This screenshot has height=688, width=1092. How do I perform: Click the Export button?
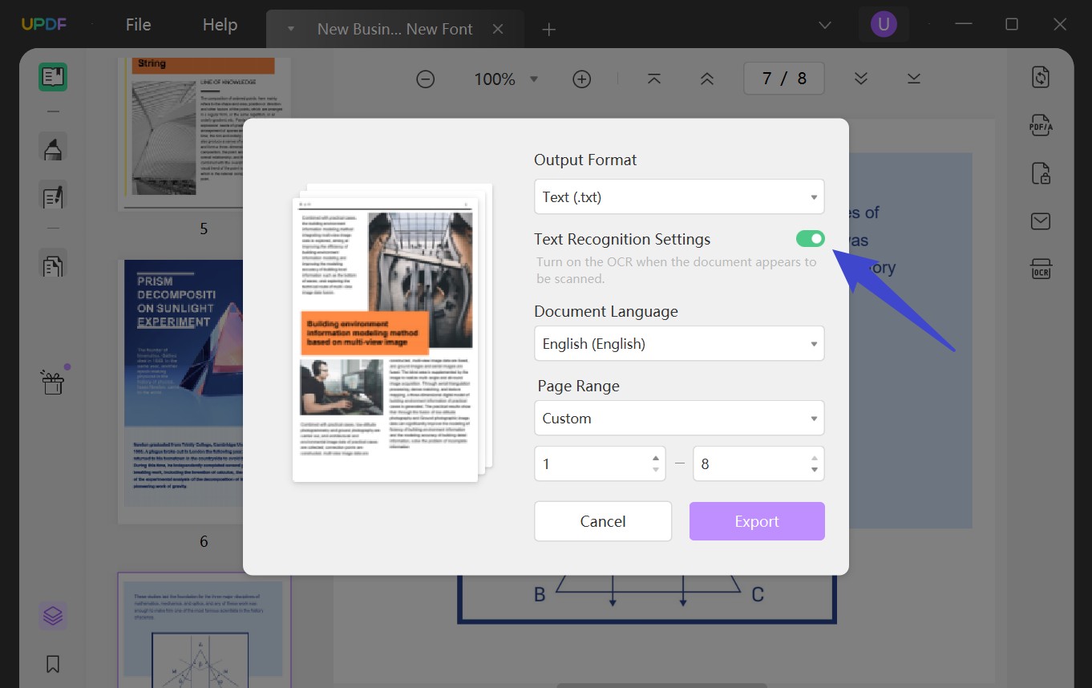coord(756,521)
